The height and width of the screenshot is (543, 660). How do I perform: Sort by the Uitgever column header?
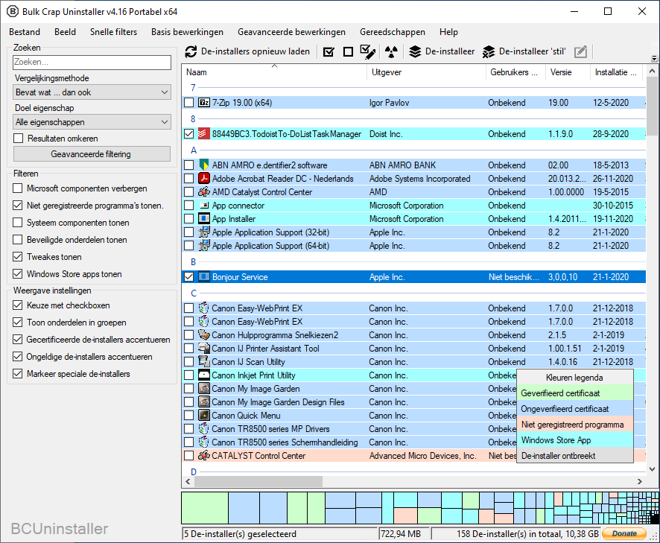click(426, 72)
